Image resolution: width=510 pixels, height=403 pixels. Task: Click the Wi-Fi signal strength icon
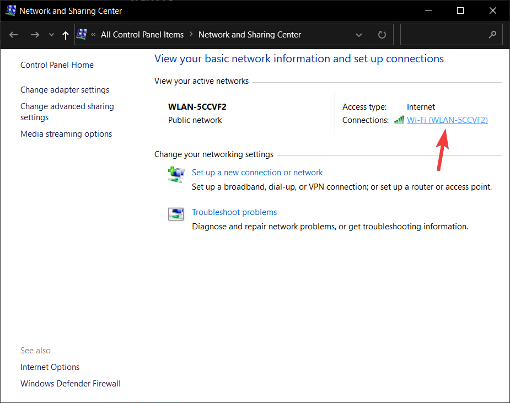(399, 120)
